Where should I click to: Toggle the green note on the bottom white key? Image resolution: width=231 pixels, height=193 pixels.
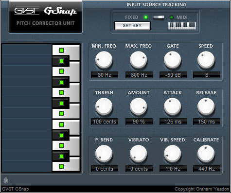click(61, 167)
